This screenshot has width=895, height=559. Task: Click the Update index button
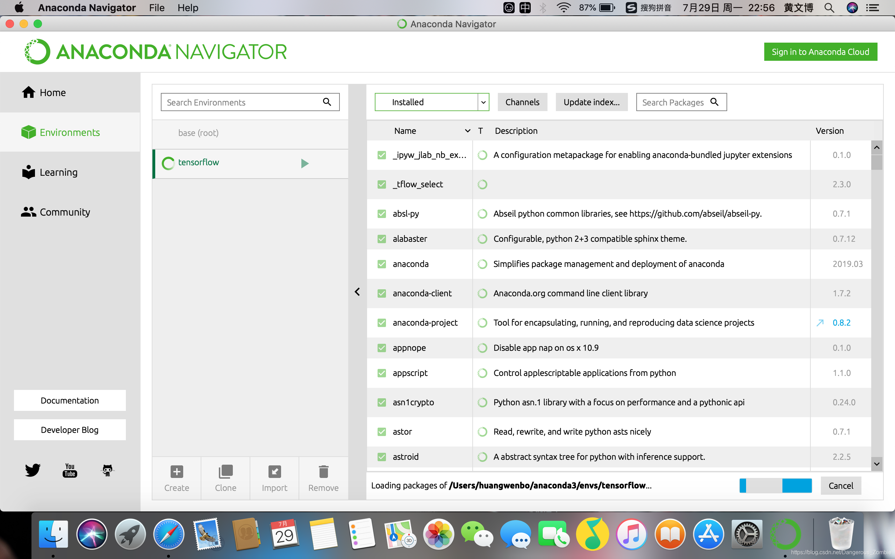(x=592, y=102)
